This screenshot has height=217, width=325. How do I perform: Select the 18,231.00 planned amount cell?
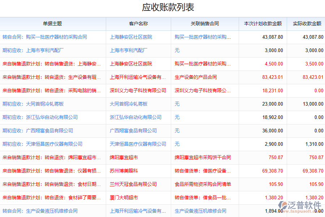[x=273, y=90]
